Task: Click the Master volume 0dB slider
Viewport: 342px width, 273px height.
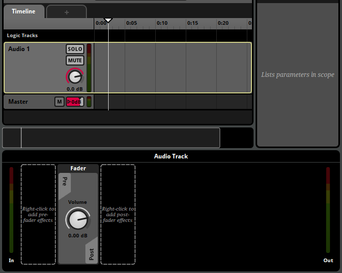Action: 75,102
